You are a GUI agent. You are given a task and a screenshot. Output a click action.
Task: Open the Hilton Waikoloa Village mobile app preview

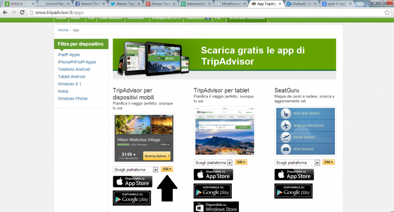tap(144, 138)
